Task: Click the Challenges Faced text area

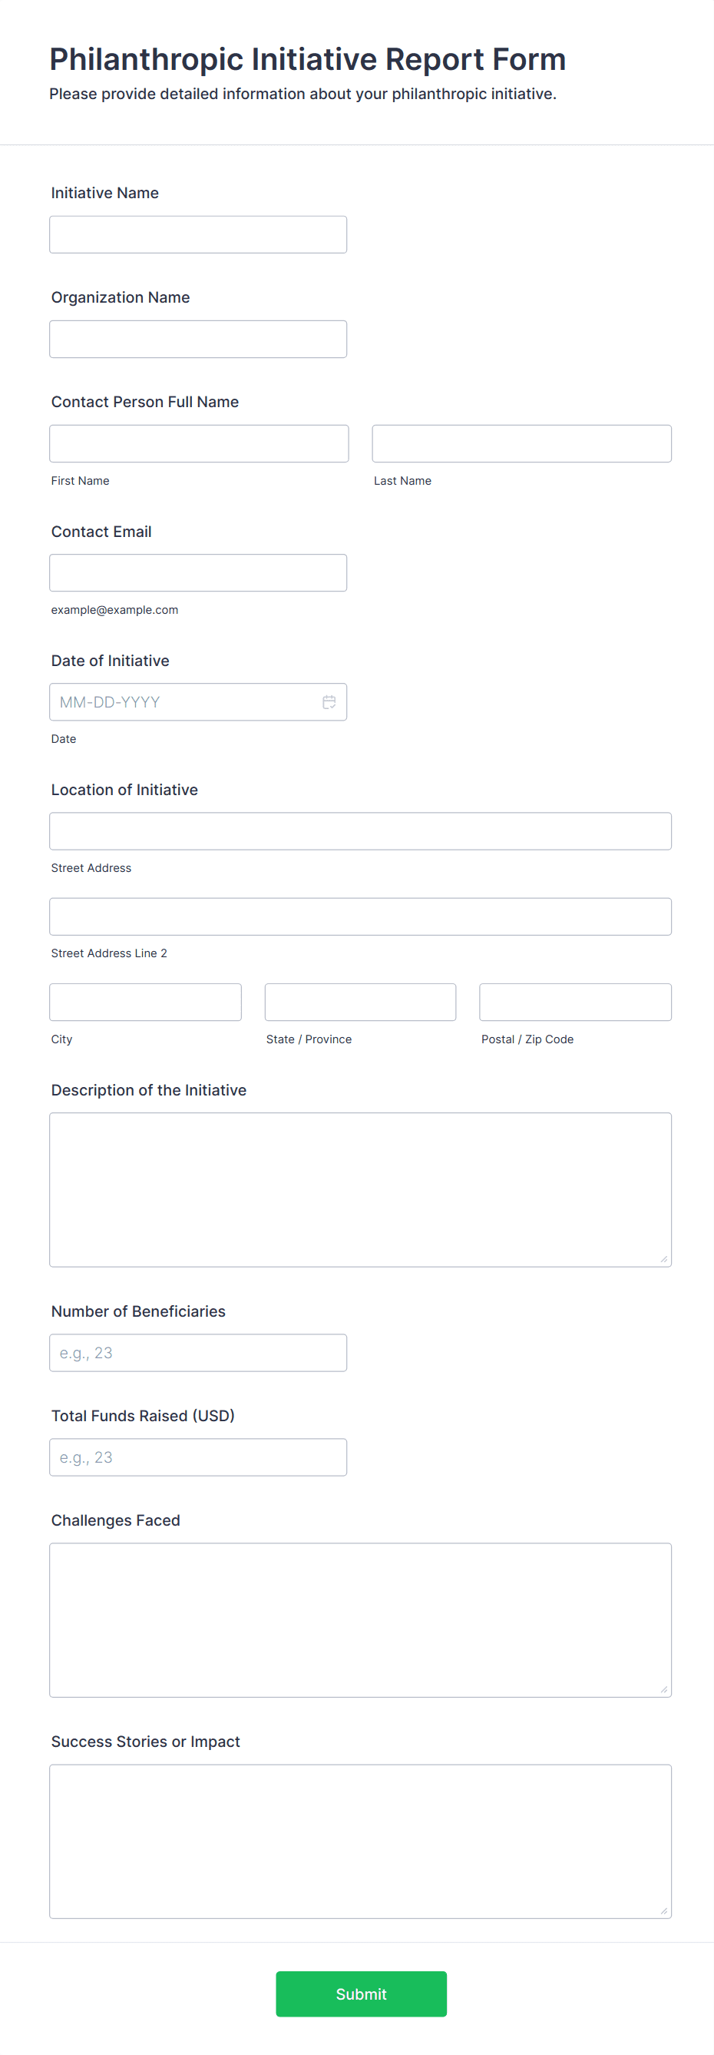Action: (x=360, y=1620)
